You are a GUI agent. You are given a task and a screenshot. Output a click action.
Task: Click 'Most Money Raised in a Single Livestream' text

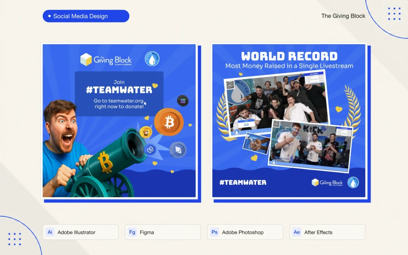click(289, 66)
